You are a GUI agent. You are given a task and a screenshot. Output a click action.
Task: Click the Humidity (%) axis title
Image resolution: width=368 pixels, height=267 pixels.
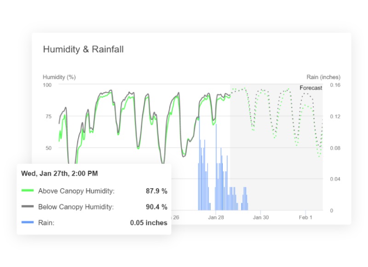click(x=59, y=77)
